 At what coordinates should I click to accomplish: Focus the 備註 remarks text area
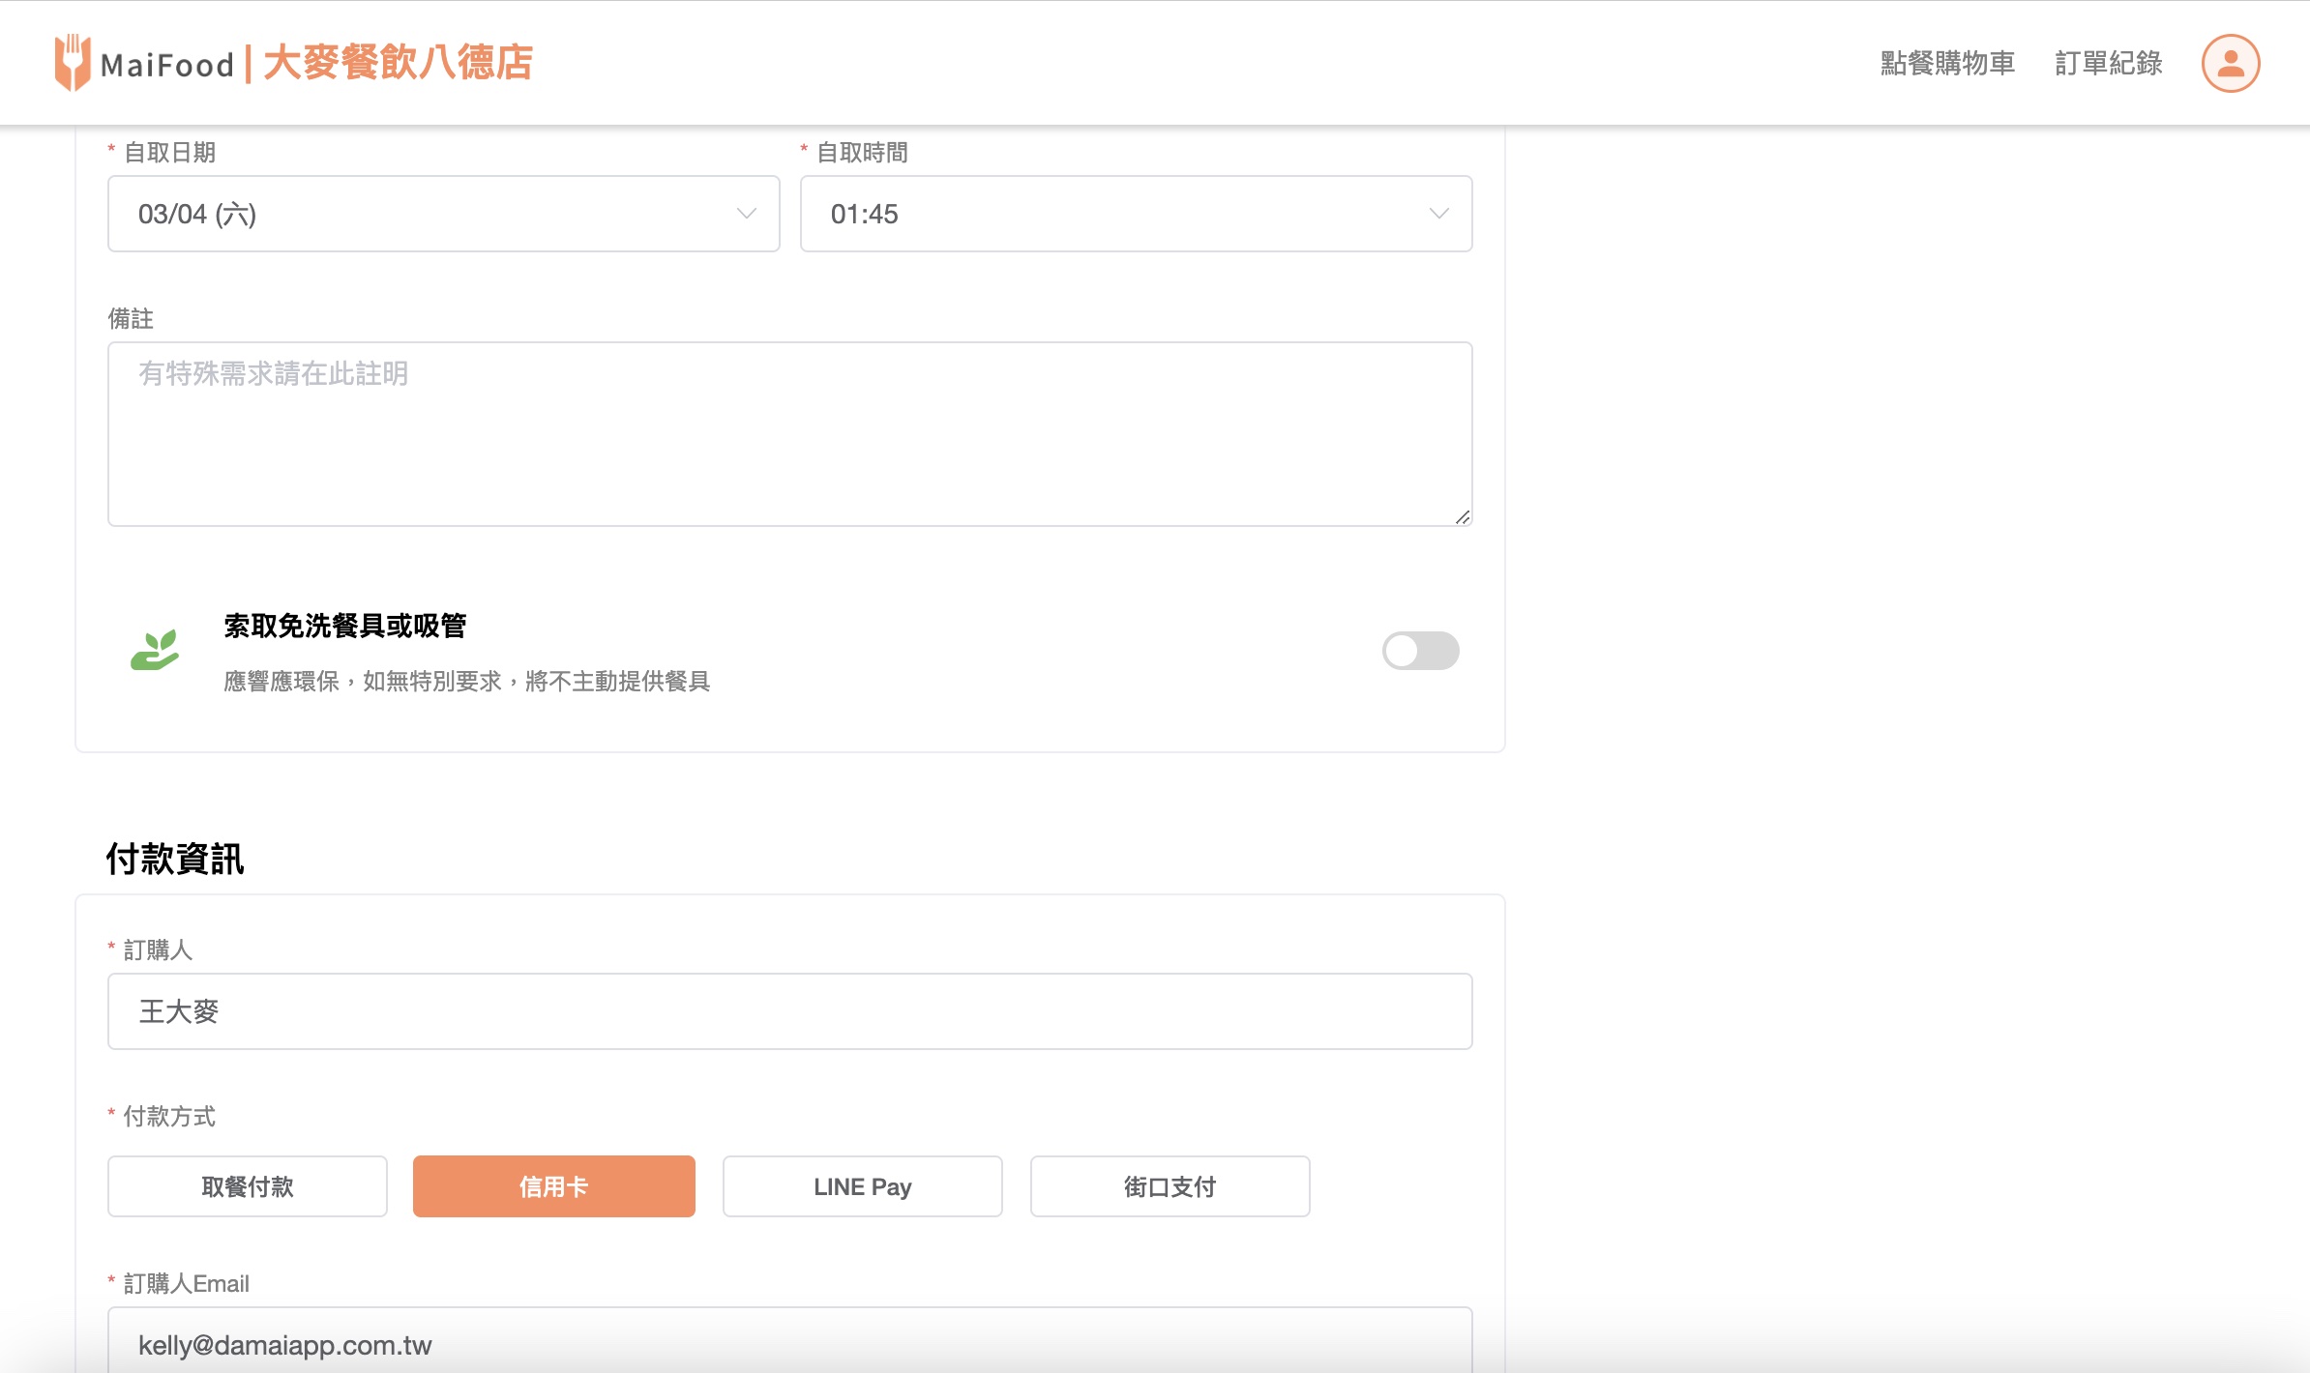pos(789,434)
